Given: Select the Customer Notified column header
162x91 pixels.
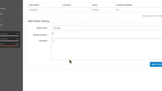Looking at the screenshot, I should tap(124, 5).
